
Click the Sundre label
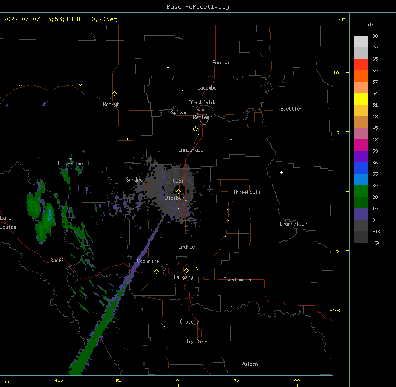pyautogui.click(x=134, y=180)
